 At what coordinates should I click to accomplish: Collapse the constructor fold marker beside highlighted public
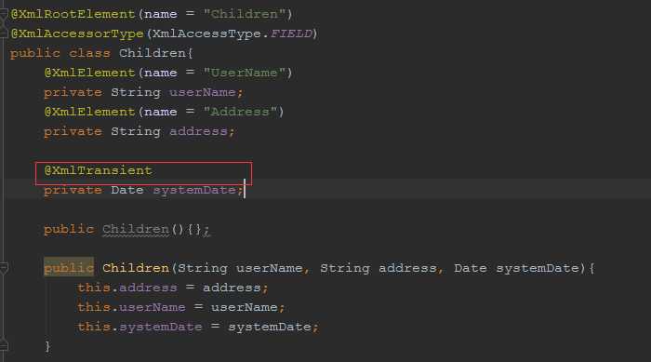(x=4, y=269)
